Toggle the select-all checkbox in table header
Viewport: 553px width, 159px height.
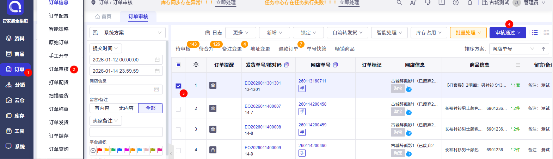[178, 65]
